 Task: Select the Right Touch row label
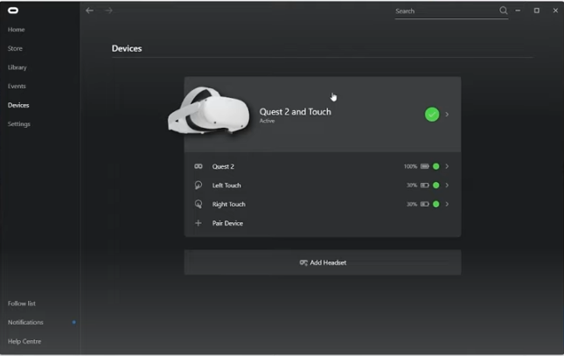click(229, 204)
